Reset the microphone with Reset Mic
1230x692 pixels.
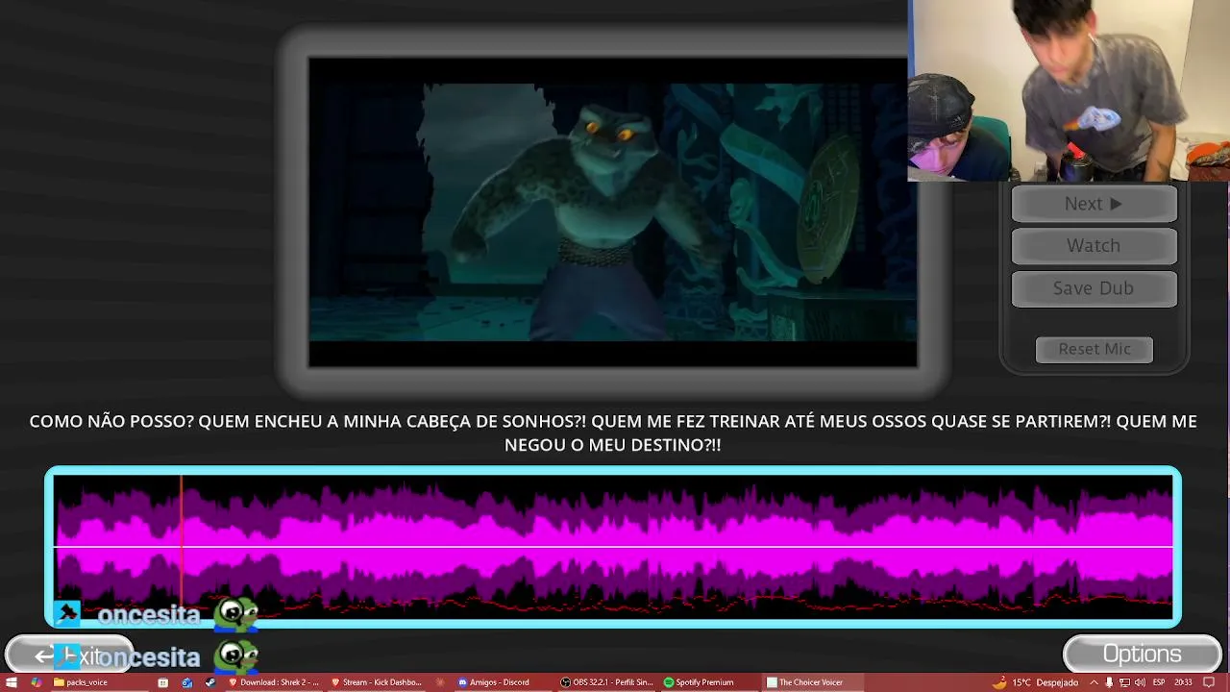tap(1094, 349)
